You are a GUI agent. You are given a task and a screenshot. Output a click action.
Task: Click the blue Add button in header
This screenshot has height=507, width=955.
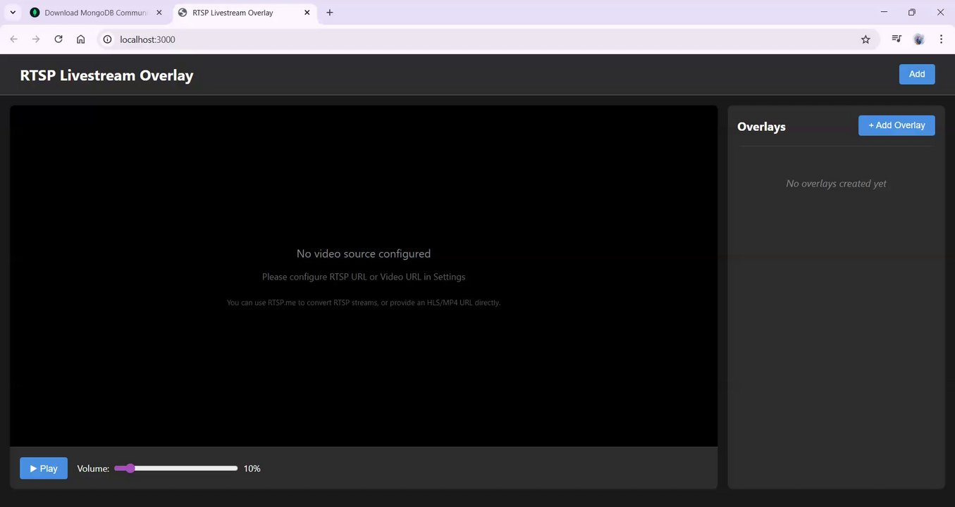click(x=917, y=74)
